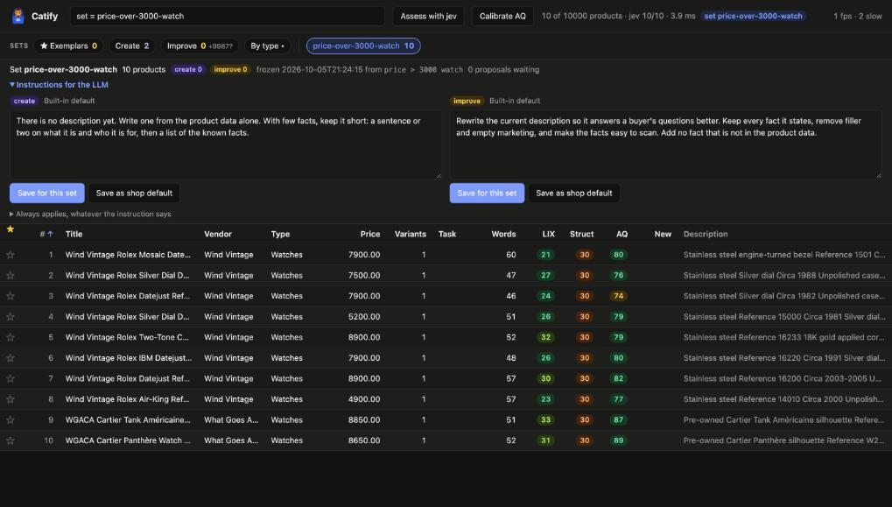This screenshot has height=507, width=892.
Task: Sort by the Vendor column header
Action: (218, 234)
